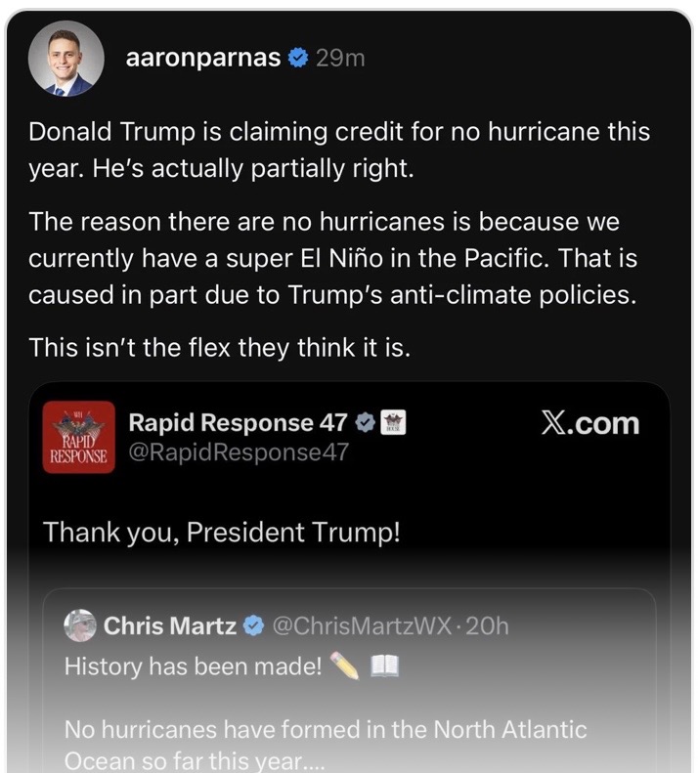Click Chris Martz display name
The image size is (698, 773).
pyautogui.click(x=170, y=625)
